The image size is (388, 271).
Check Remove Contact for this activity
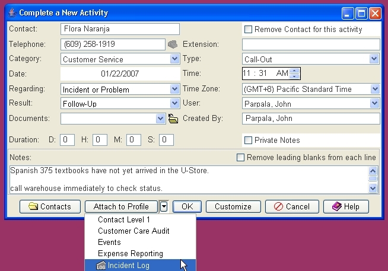pos(248,30)
